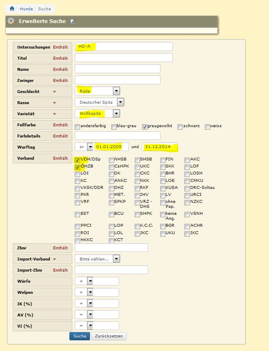Open the Hunde breadcrumb link
Screen dimensions: 269x351
tap(26, 8)
